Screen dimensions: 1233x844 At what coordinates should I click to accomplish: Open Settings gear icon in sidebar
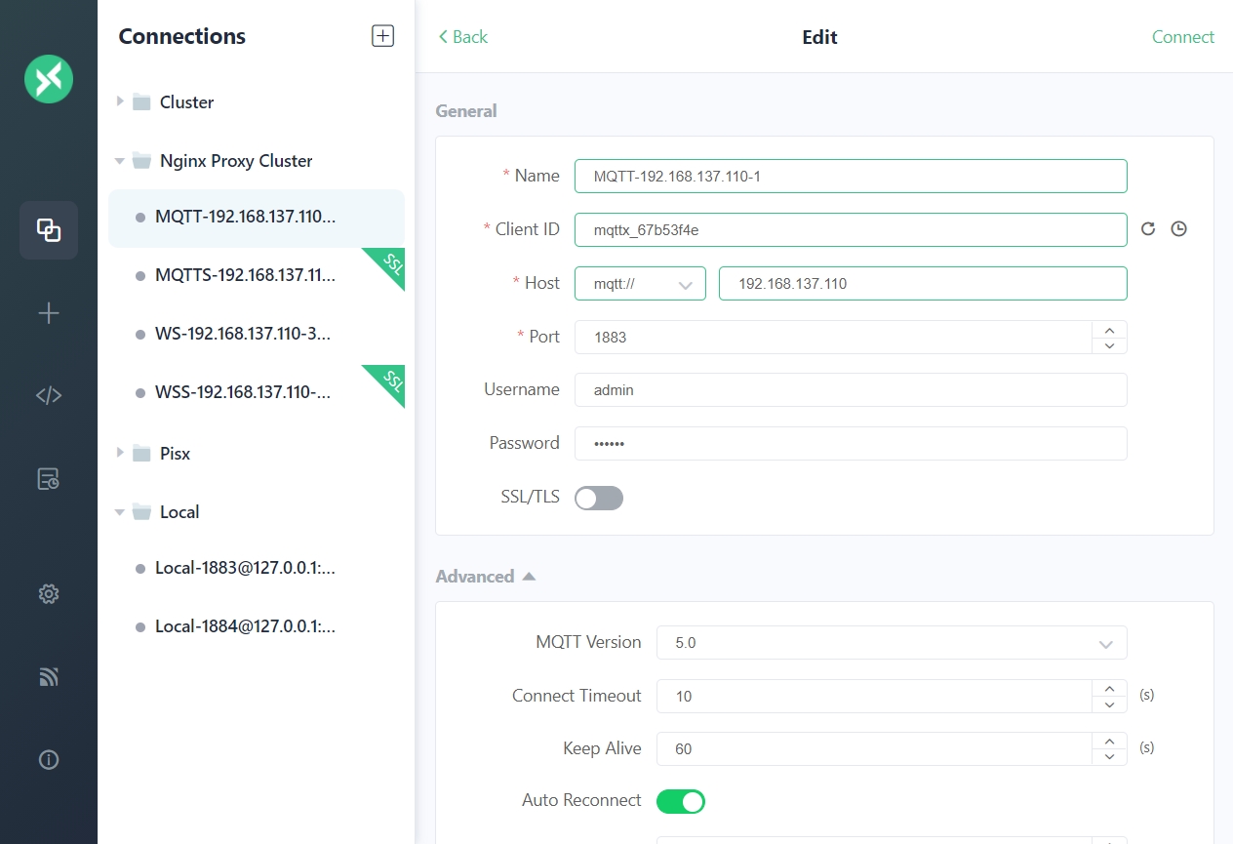[49, 593]
